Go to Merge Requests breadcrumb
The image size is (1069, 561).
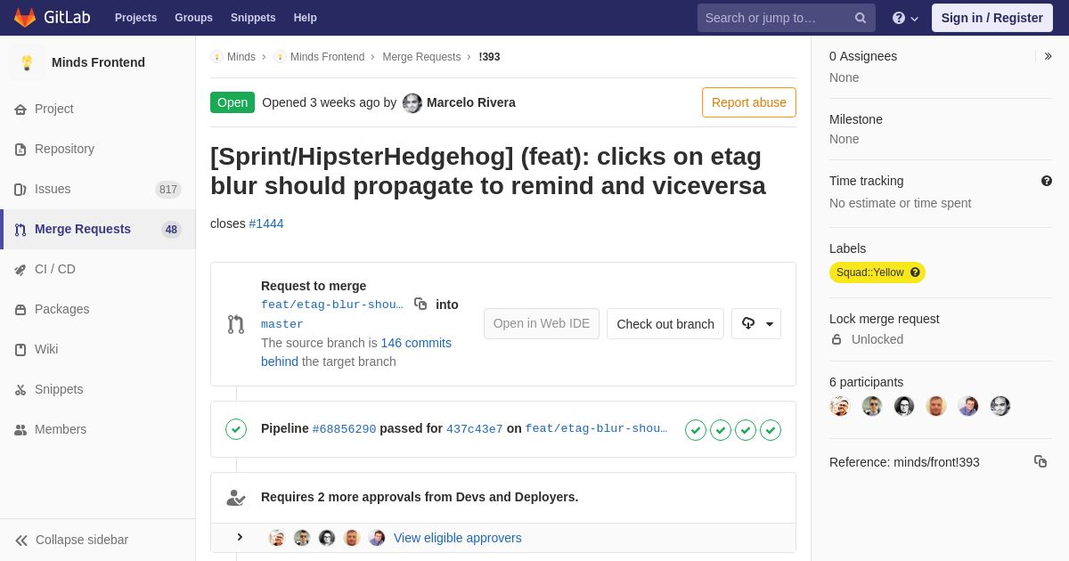point(421,57)
